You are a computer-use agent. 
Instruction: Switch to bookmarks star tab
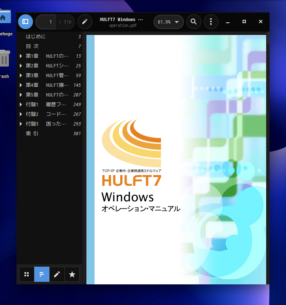[x=72, y=274]
